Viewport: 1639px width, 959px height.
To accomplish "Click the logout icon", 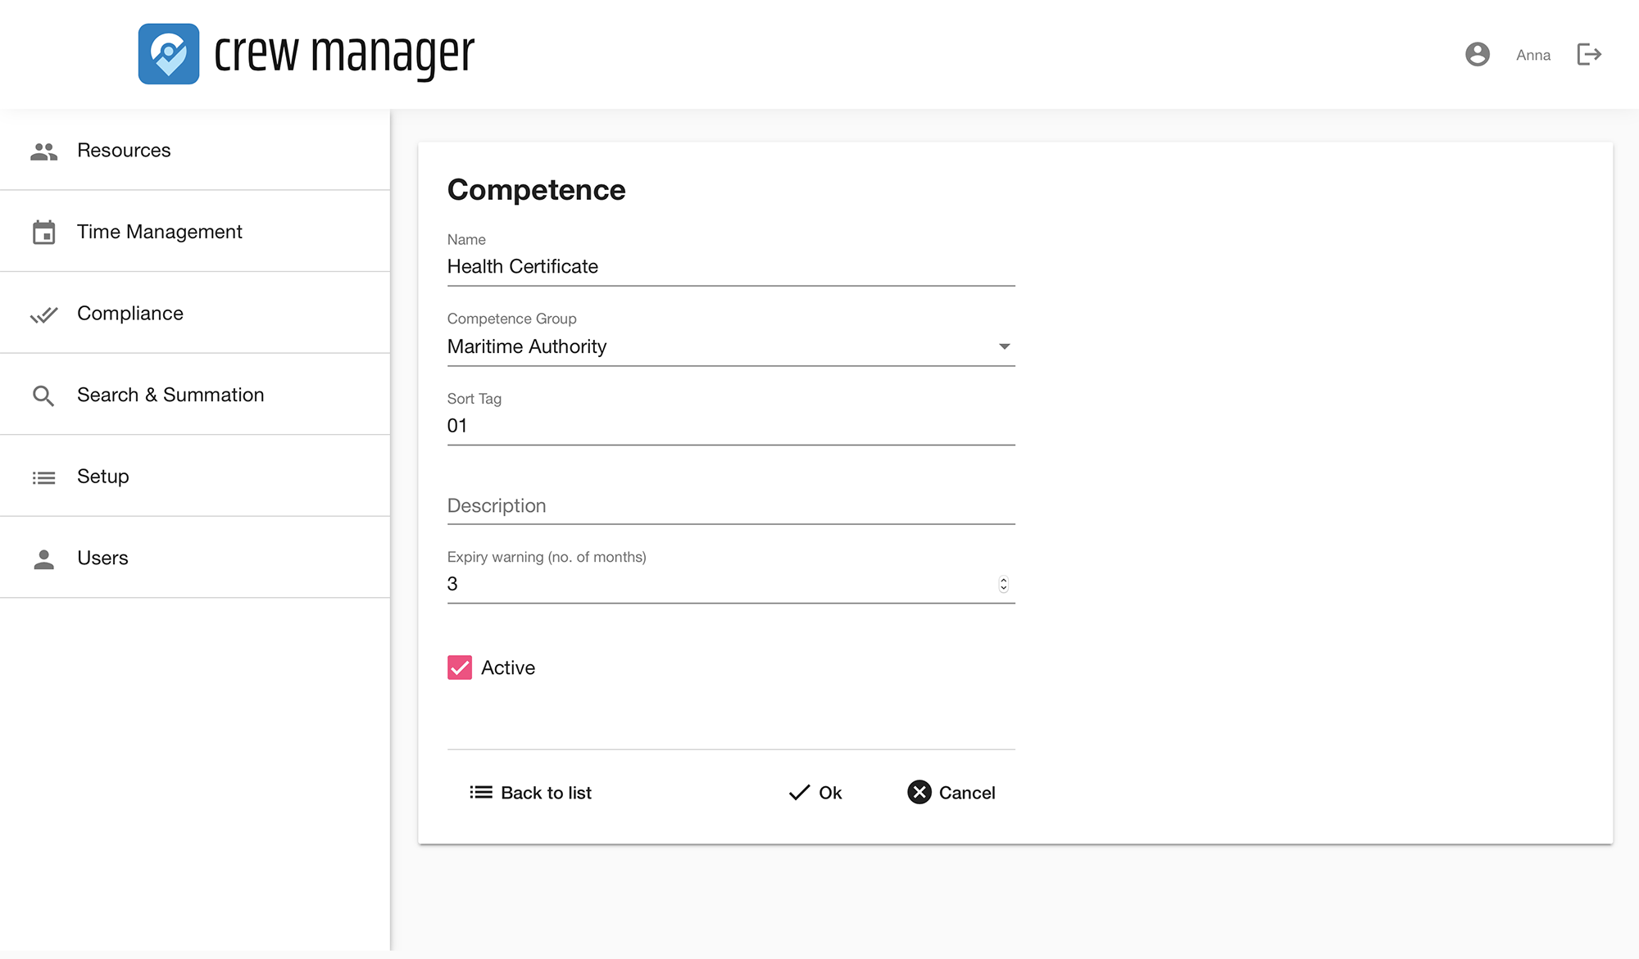I will [x=1589, y=55].
